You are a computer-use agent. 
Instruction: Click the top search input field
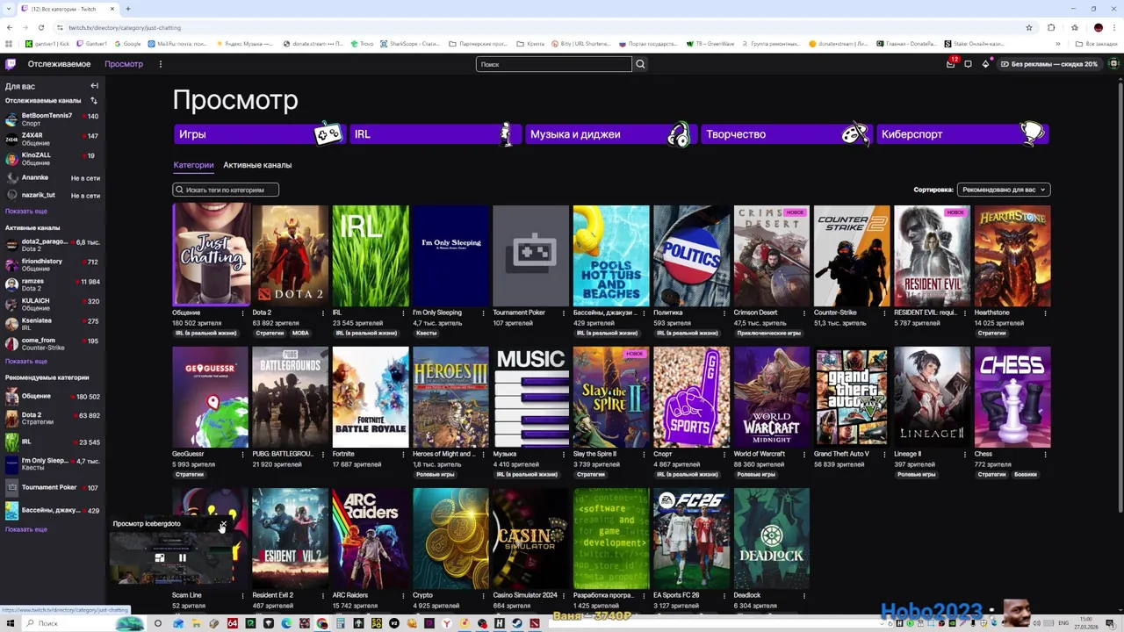coord(553,64)
